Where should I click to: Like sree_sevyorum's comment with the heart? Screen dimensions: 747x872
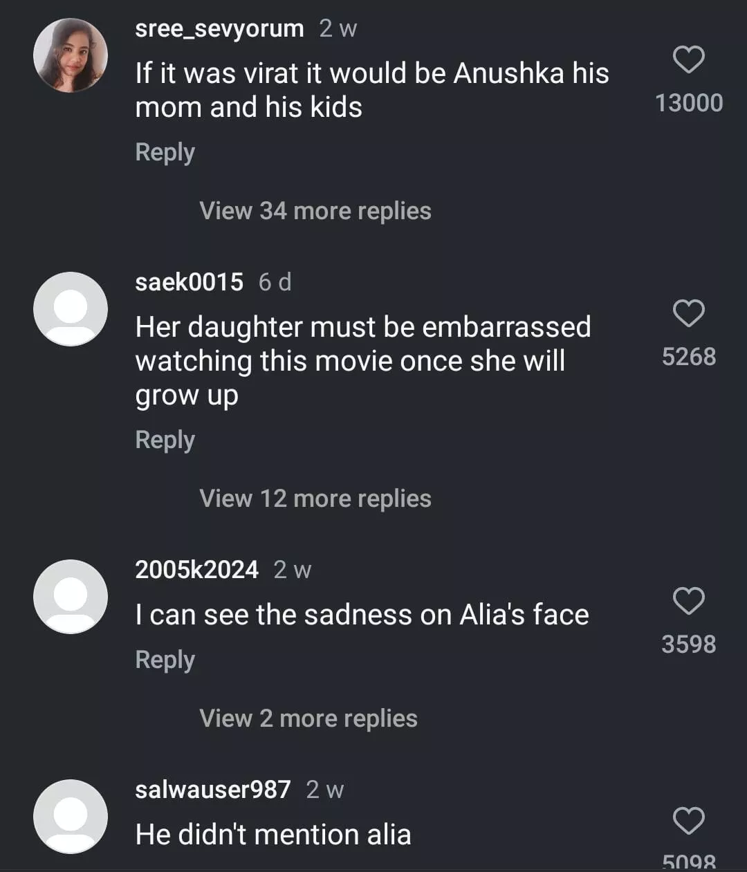tap(688, 60)
